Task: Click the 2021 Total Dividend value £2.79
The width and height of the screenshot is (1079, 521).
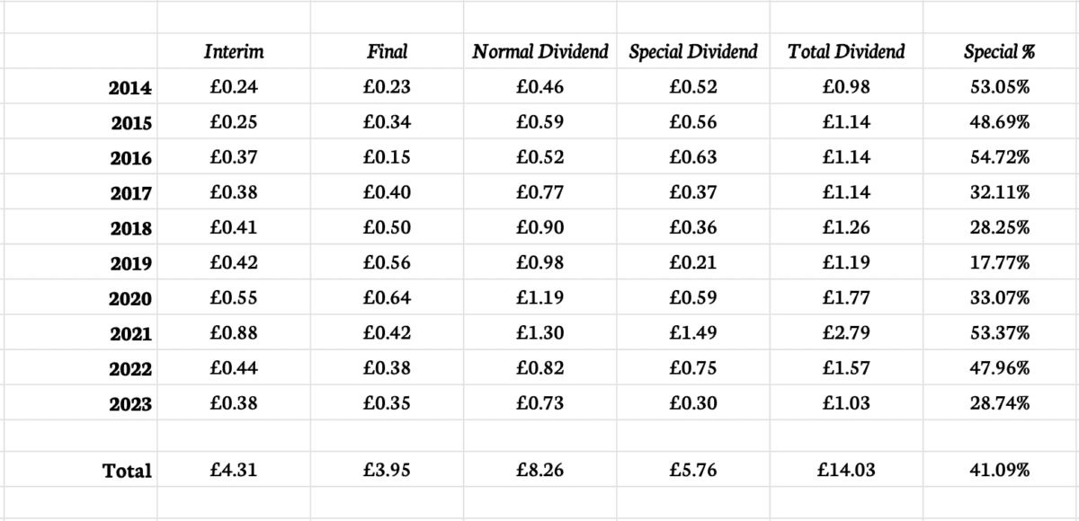Action: coord(846,333)
